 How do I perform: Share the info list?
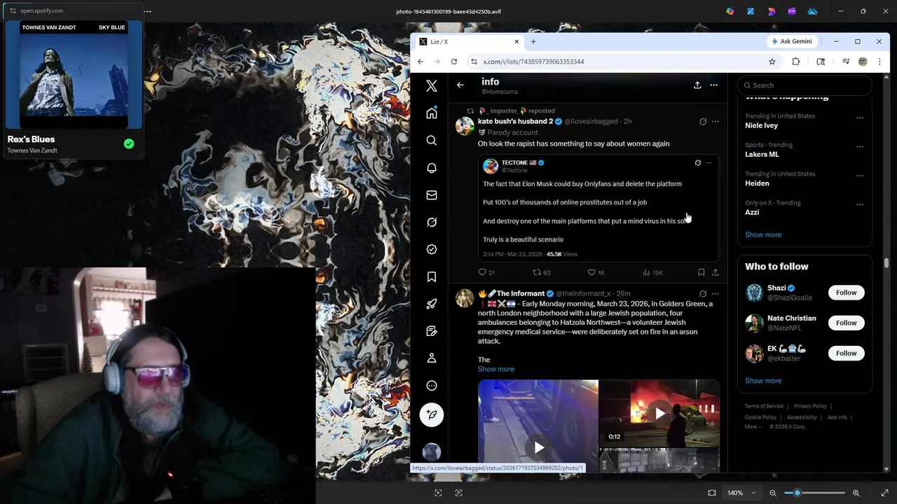tap(697, 85)
